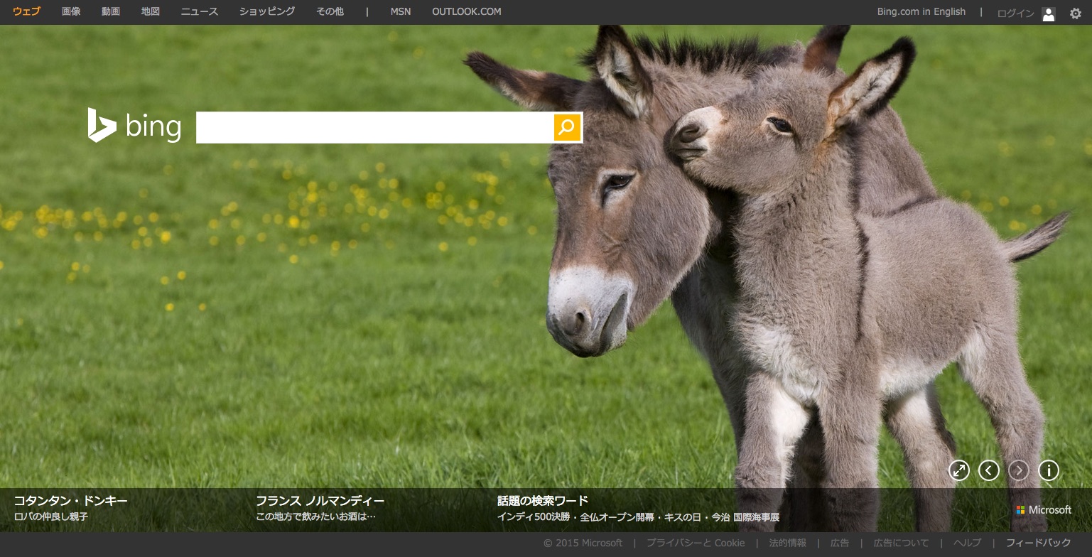Show image info with the i icon
1092x557 pixels.
click(x=1049, y=470)
